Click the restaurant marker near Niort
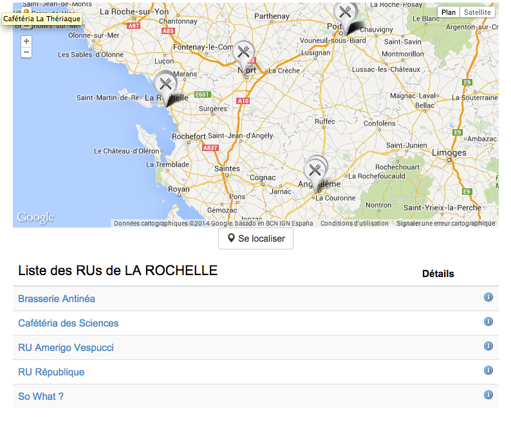The image size is (511, 423). point(243,53)
